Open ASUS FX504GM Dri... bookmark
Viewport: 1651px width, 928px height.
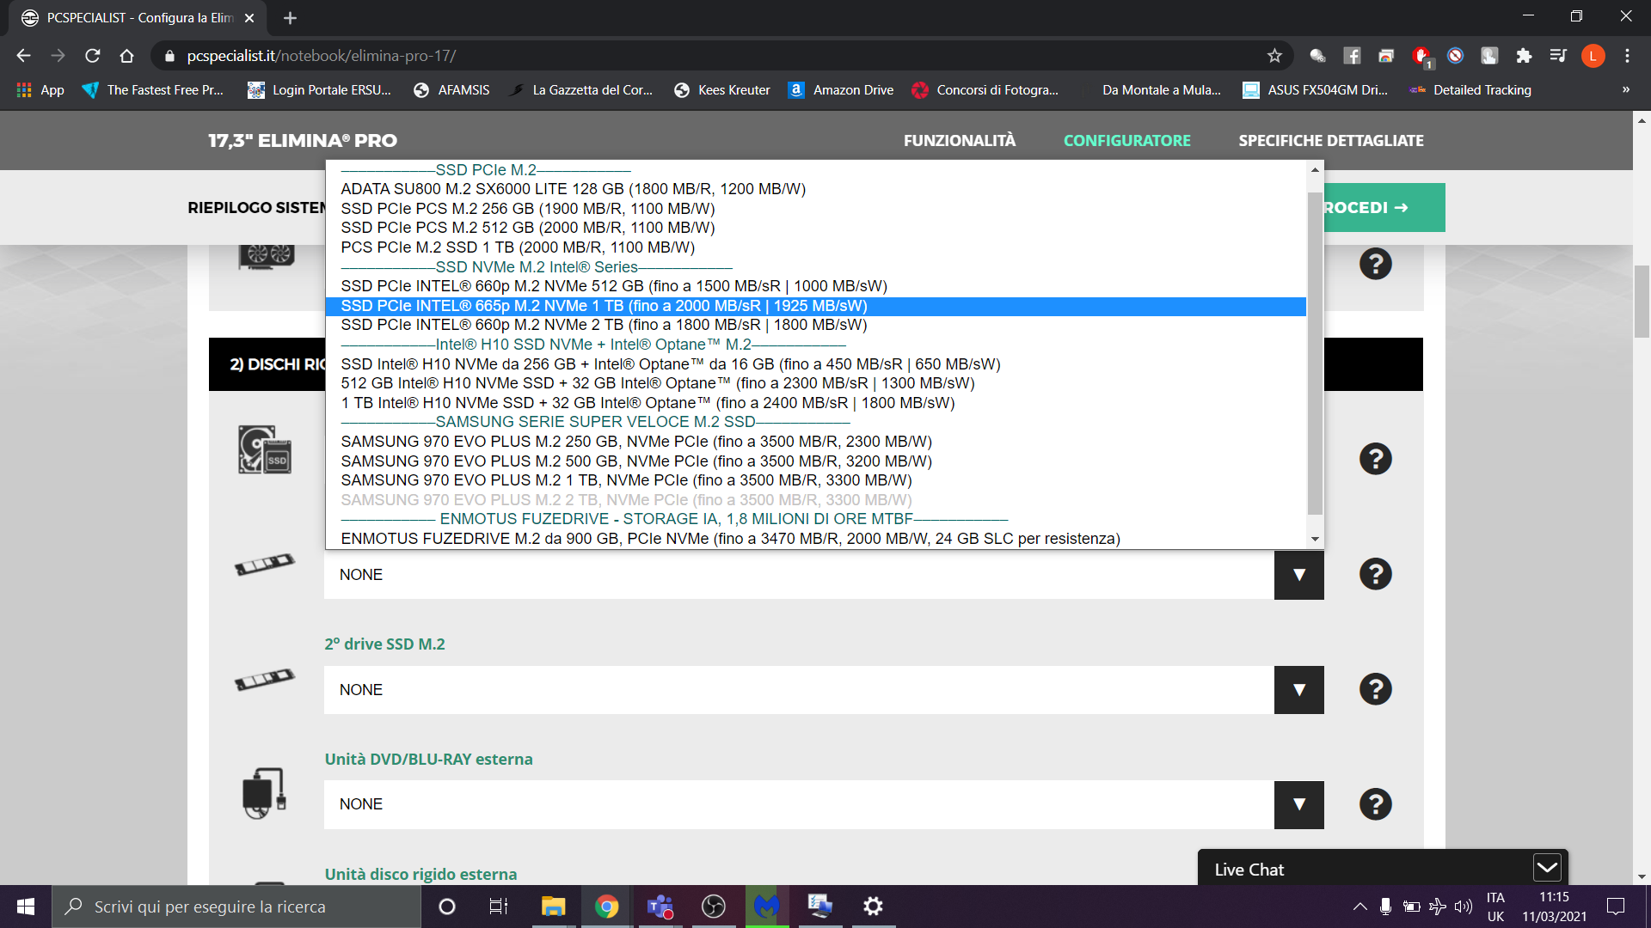tap(1315, 90)
